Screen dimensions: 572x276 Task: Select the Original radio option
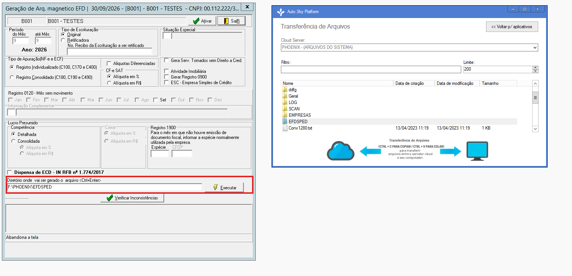point(63,35)
